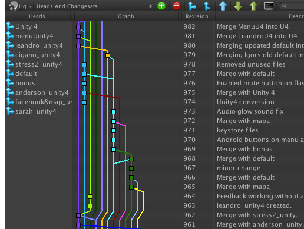Click the Revision column header

pos(197,16)
